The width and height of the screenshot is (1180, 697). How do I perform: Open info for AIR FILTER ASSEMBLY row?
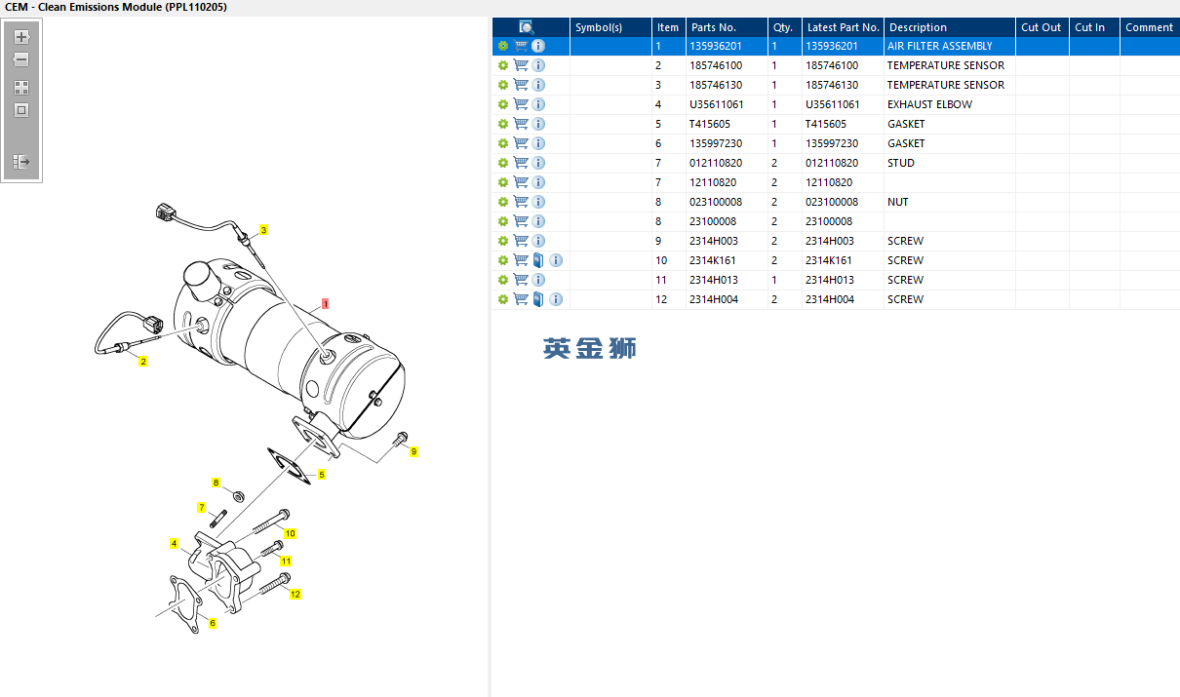tap(538, 46)
